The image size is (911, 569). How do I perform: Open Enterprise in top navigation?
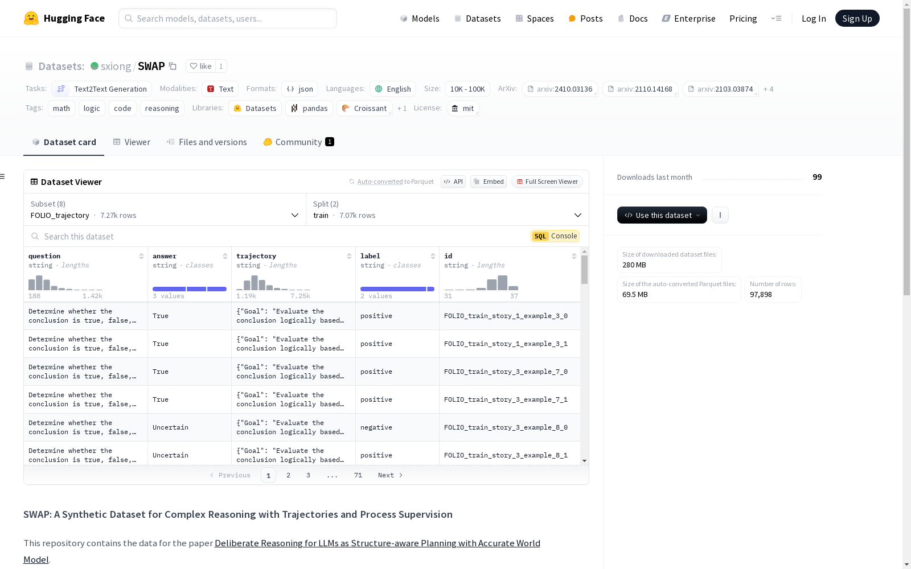(688, 18)
